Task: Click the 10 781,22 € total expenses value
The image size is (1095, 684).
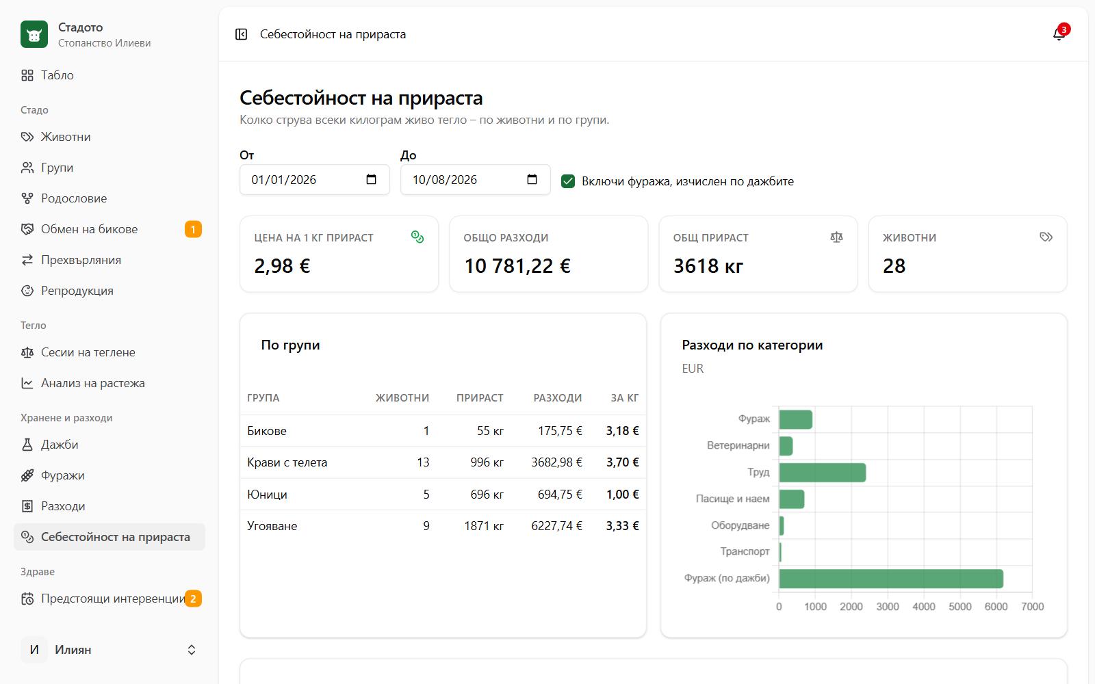Action: [x=517, y=266]
